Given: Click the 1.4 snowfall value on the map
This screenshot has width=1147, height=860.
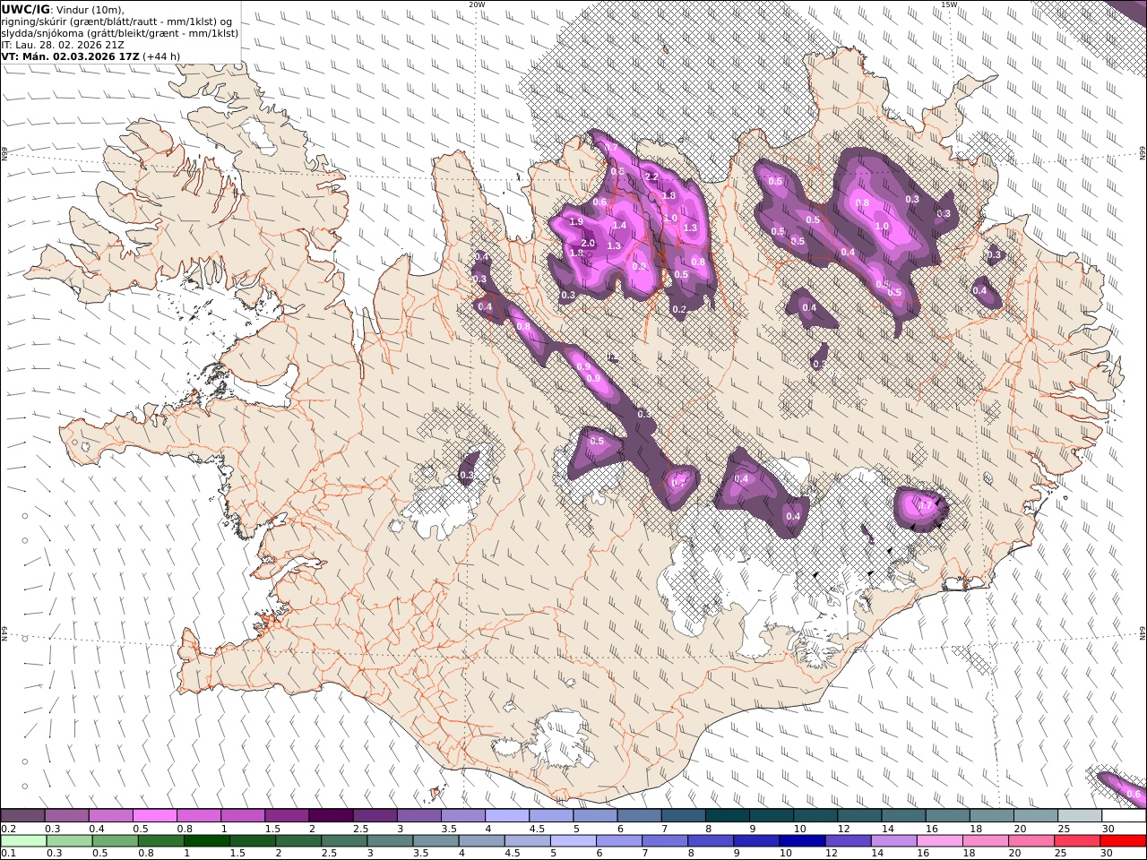Looking at the screenshot, I should pyautogui.click(x=619, y=226).
